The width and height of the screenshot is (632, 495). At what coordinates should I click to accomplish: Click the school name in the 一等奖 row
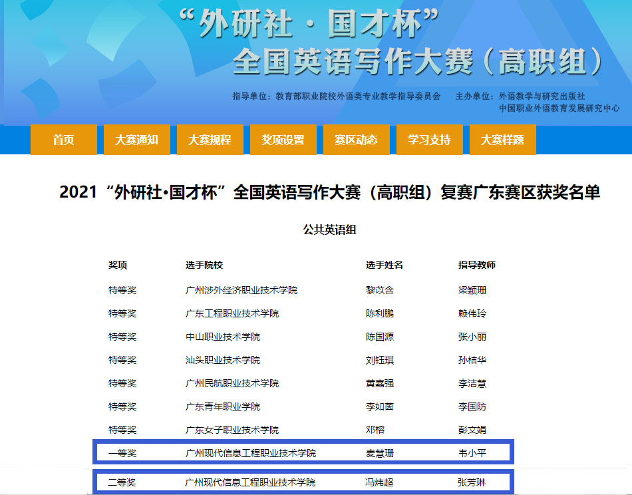click(251, 454)
